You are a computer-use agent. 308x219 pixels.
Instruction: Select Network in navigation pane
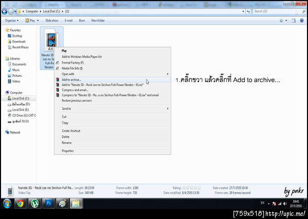click(x=13, y=133)
